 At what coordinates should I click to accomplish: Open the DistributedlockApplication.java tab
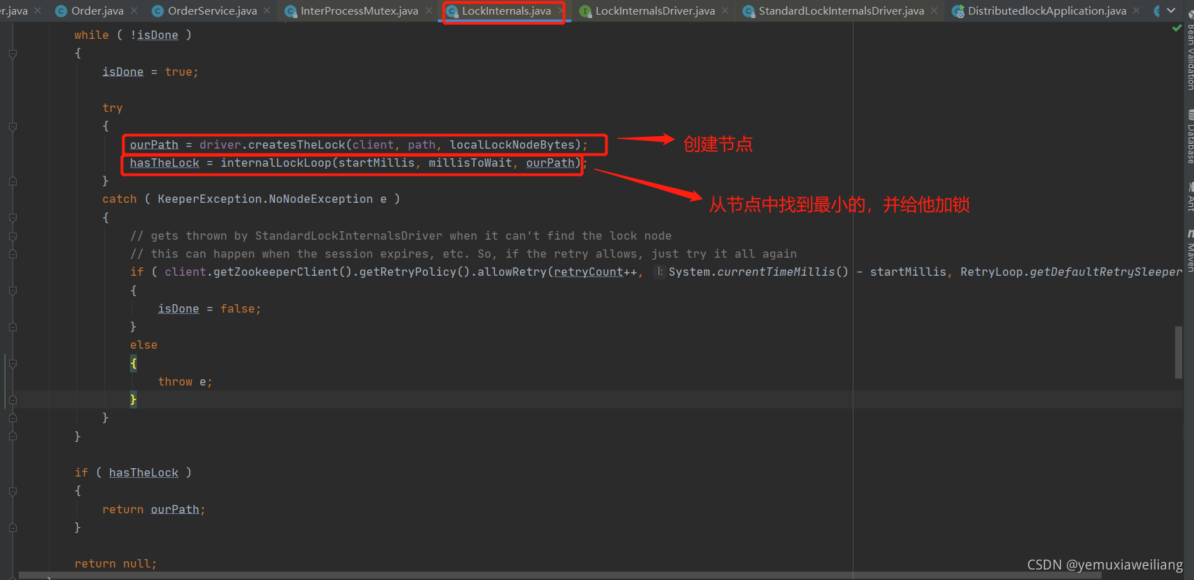(1047, 11)
